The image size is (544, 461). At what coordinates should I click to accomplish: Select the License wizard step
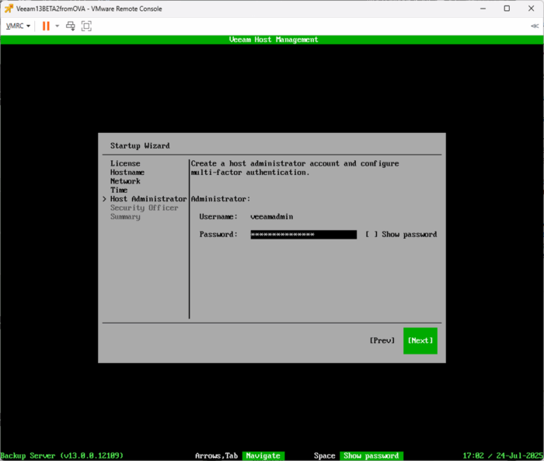pyautogui.click(x=125, y=163)
